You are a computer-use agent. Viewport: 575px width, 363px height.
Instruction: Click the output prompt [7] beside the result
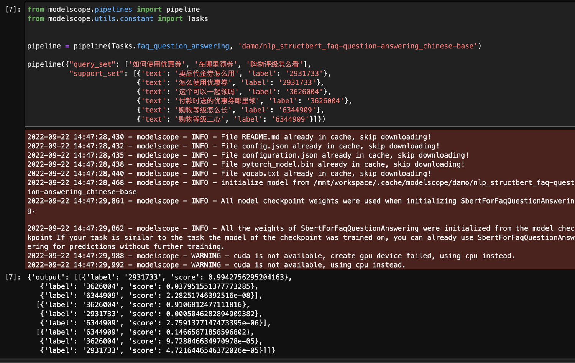13,277
